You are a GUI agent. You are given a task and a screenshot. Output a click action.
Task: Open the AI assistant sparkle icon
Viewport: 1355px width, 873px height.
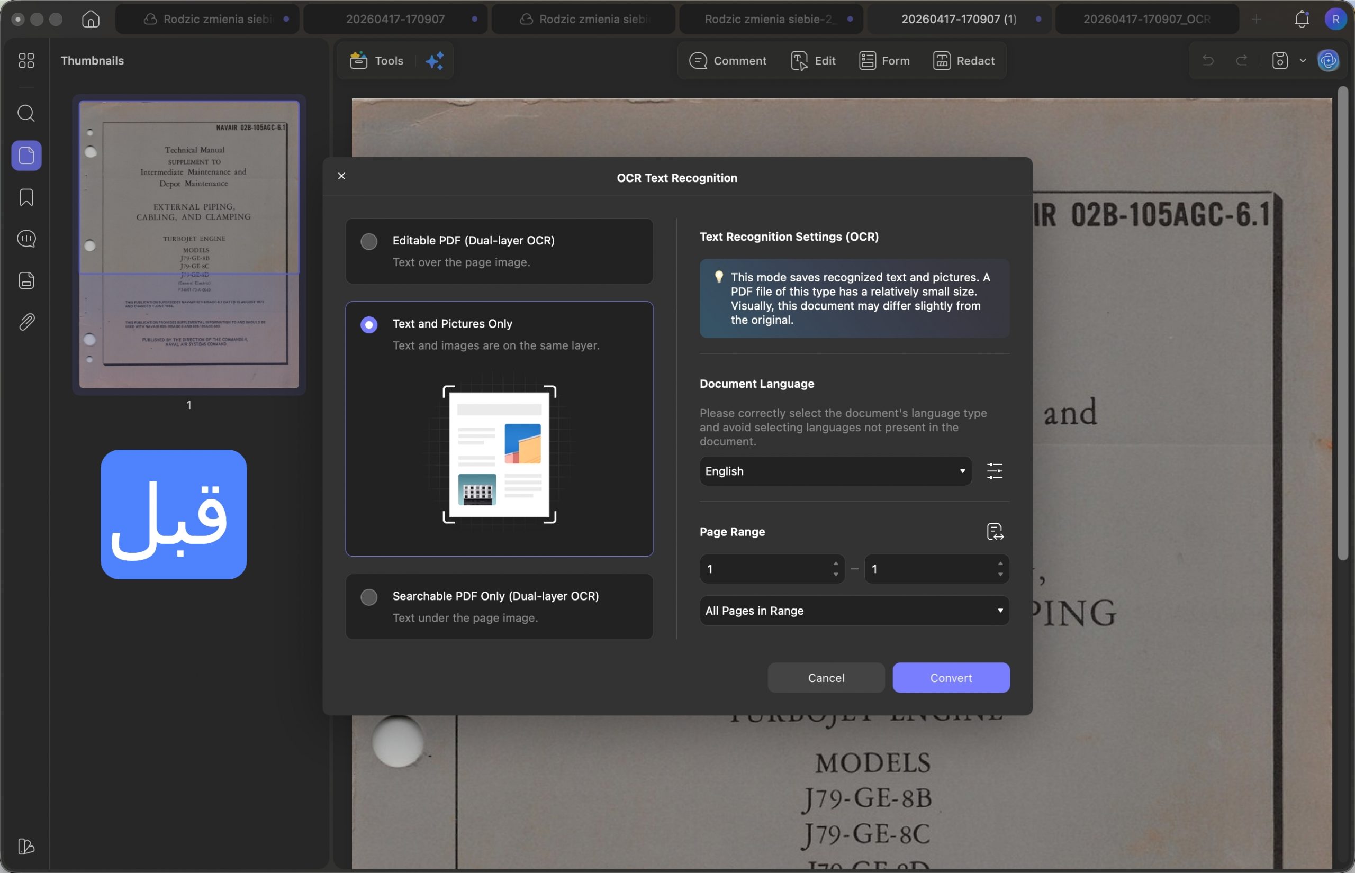point(435,61)
